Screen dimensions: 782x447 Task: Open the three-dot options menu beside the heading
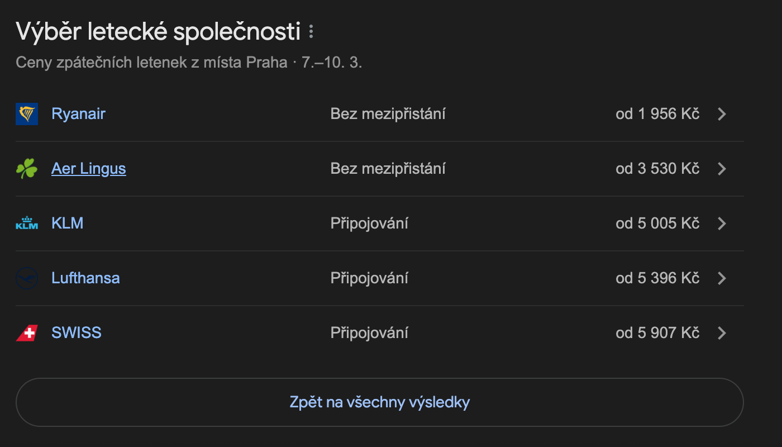pyautogui.click(x=311, y=32)
